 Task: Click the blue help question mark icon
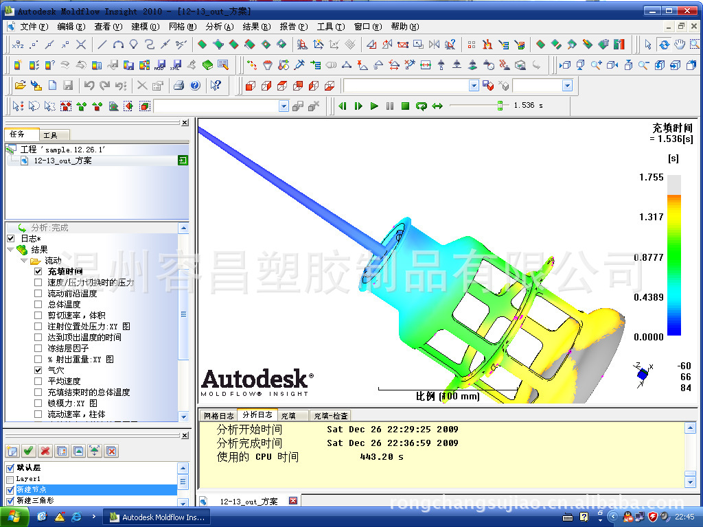(195, 85)
